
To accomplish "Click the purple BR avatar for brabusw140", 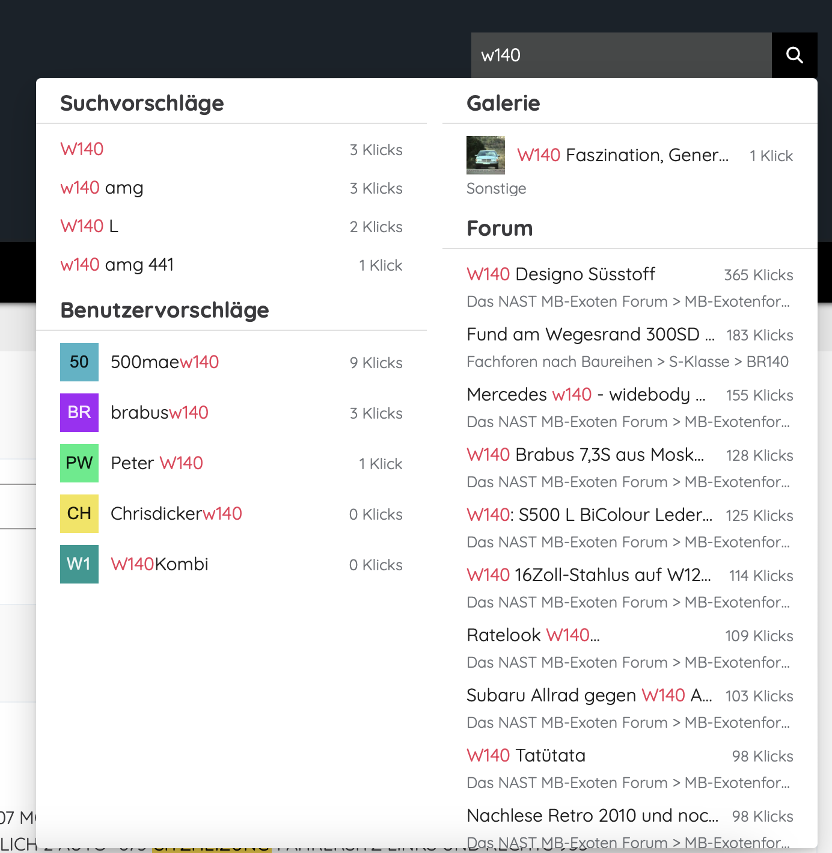I will 79,413.
